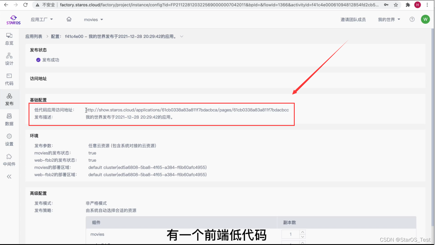The height and width of the screenshot is (245, 435).
Task: Open help question mark icon
Action: coord(412,19)
